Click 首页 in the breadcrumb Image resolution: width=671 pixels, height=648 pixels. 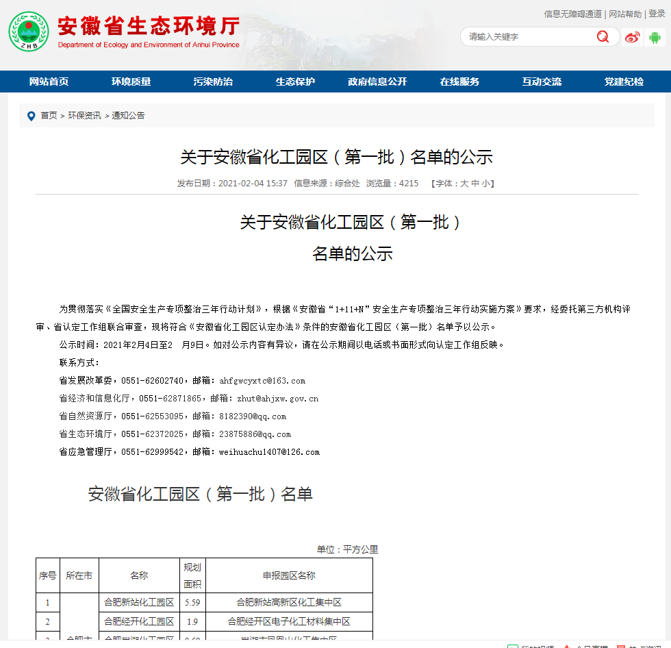pyautogui.click(x=49, y=116)
